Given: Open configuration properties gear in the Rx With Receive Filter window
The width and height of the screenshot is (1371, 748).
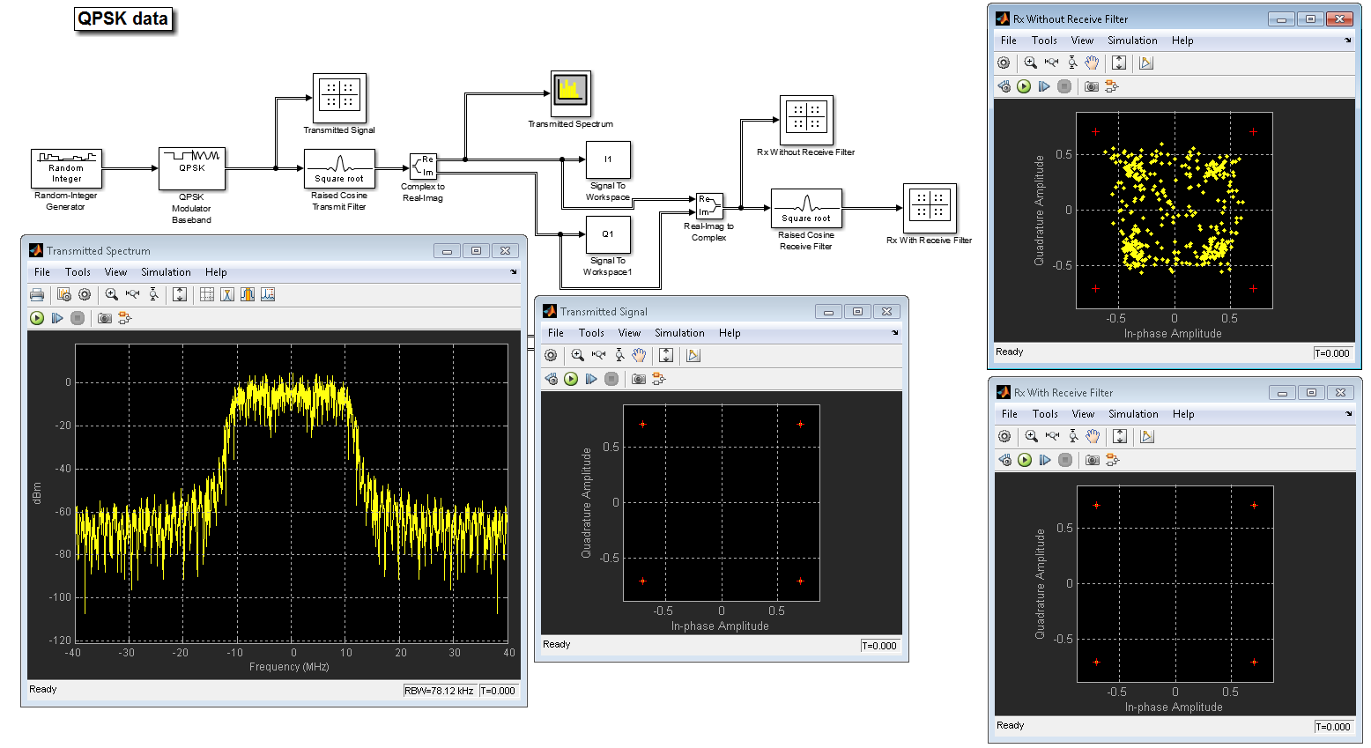Looking at the screenshot, I should coord(1004,436).
